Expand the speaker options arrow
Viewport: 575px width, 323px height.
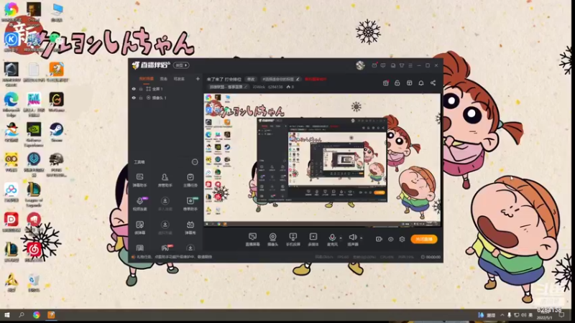coord(362,238)
